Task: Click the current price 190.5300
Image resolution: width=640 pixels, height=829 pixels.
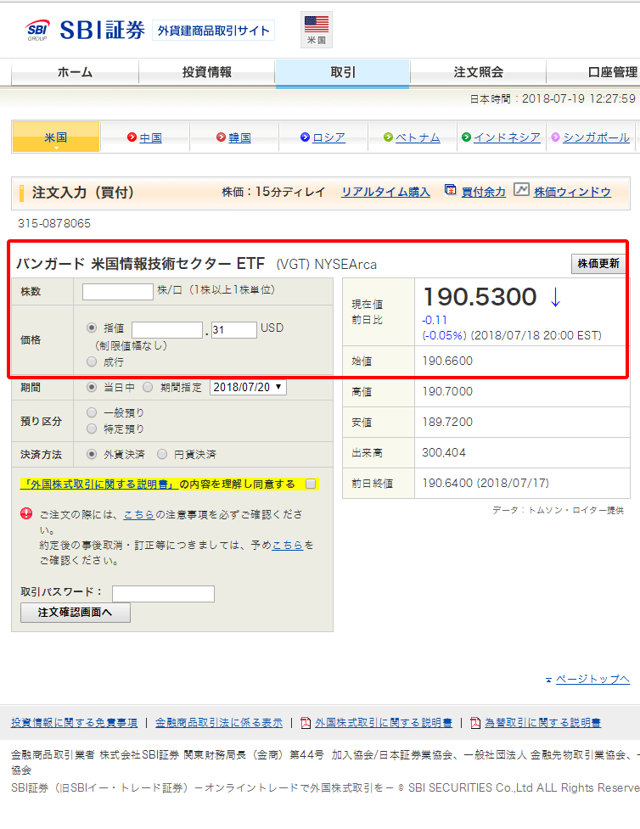Action: 480,297
